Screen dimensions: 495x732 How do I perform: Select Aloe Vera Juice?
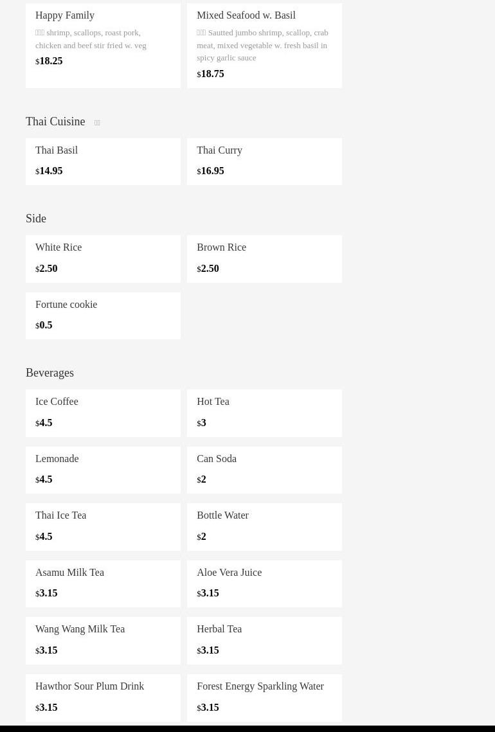(264, 583)
